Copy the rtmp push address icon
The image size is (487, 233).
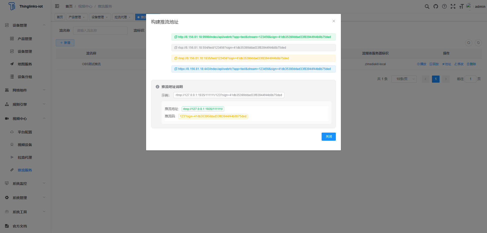tap(176, 58)
